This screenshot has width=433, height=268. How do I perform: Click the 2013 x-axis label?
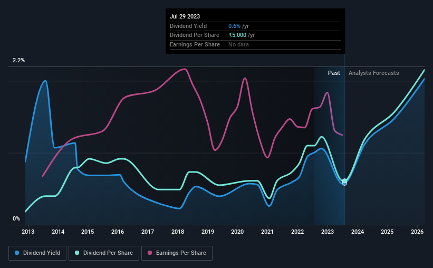coord(28,232)
